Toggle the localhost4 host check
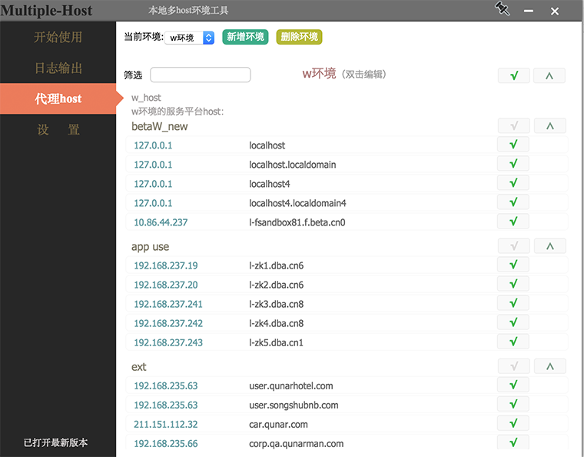This screenshot has width=584, height=457. [x=513, y=183]
